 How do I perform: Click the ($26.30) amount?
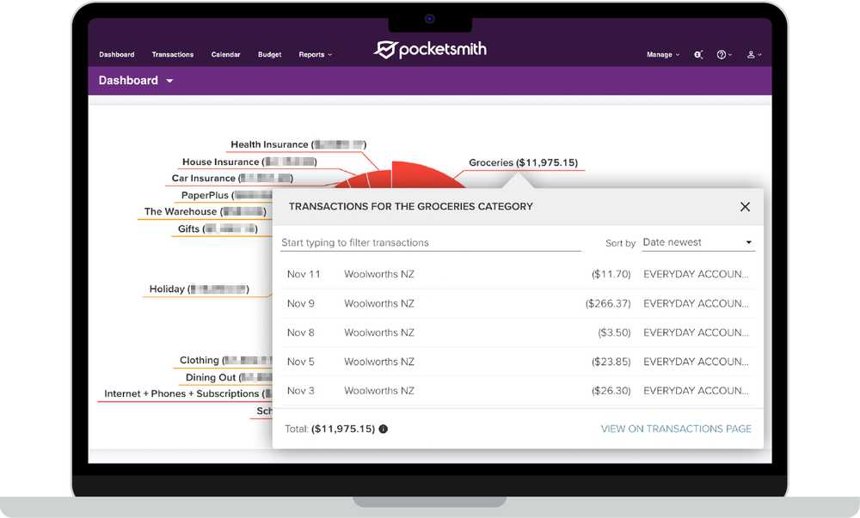[x=611, y=390]
